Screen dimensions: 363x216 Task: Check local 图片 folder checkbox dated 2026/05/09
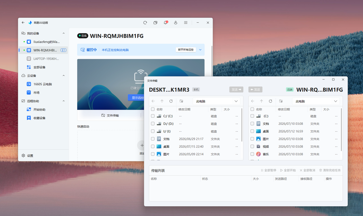[153, 154]
